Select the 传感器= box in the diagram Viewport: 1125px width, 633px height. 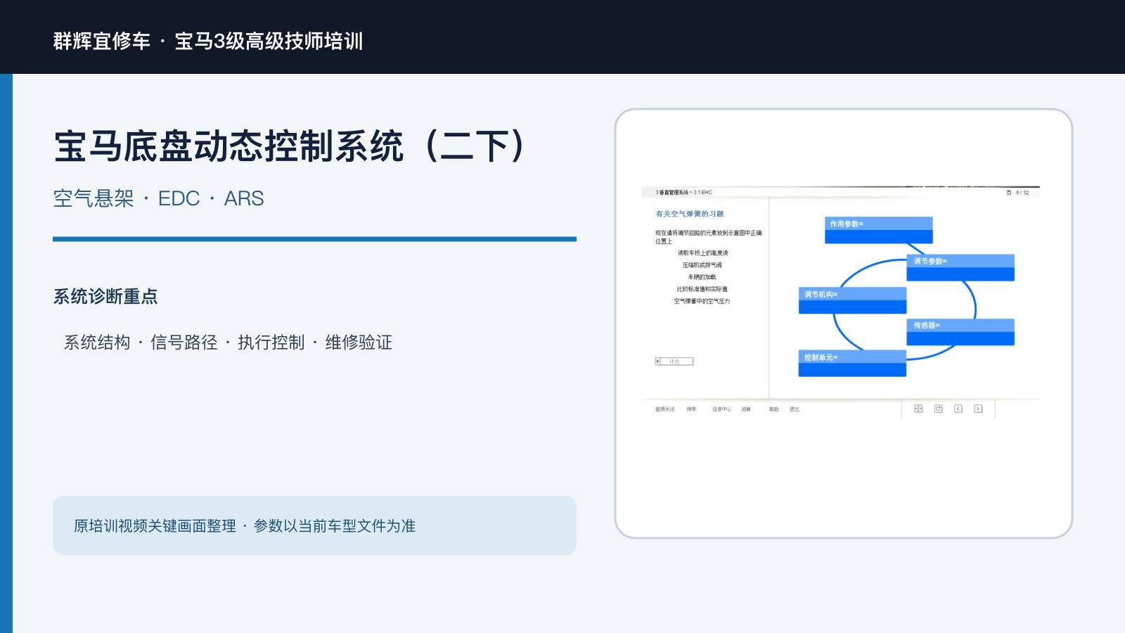coord(960,332)
